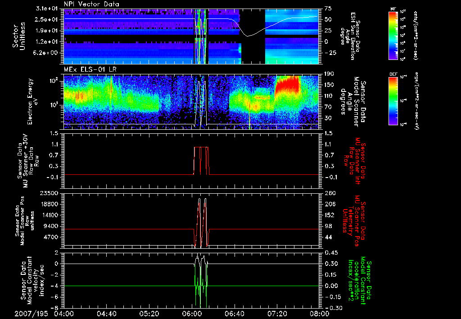The height and width of the screenshot is (319, 461).
Task: Click the '150' scanner angle tick
Action: pos(329,85)
